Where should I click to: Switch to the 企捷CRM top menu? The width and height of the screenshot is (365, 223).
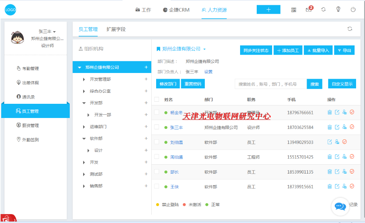pos(176,10)
